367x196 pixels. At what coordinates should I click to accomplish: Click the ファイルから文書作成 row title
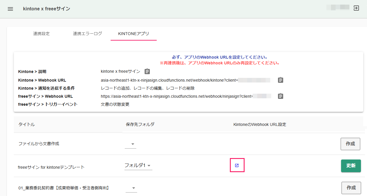click(39, 143)
